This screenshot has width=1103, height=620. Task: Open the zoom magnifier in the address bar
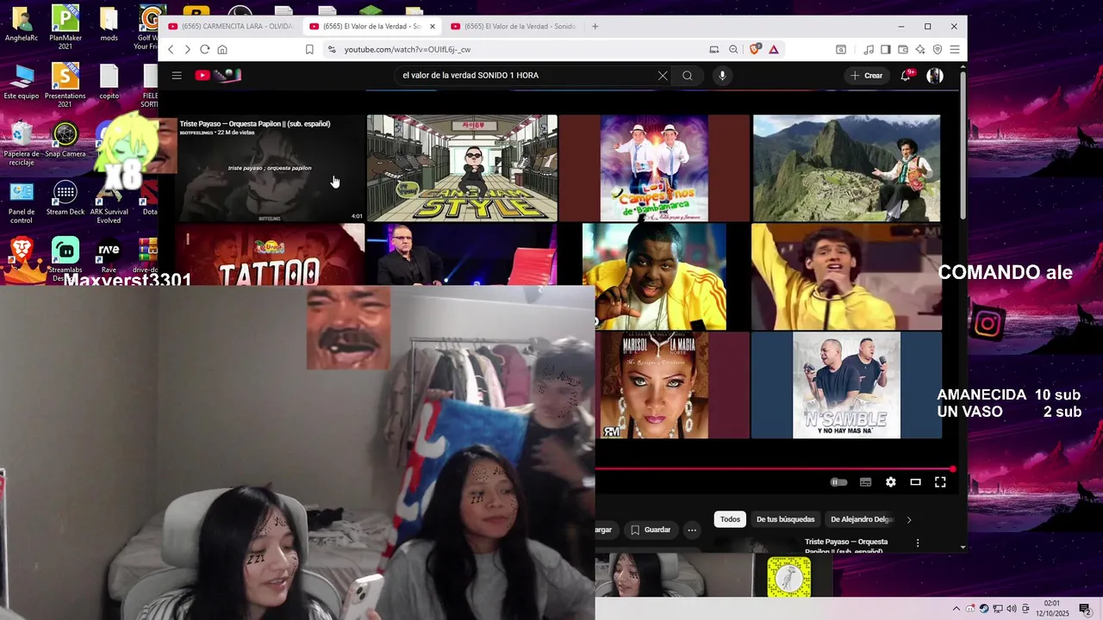coord(733,50)
